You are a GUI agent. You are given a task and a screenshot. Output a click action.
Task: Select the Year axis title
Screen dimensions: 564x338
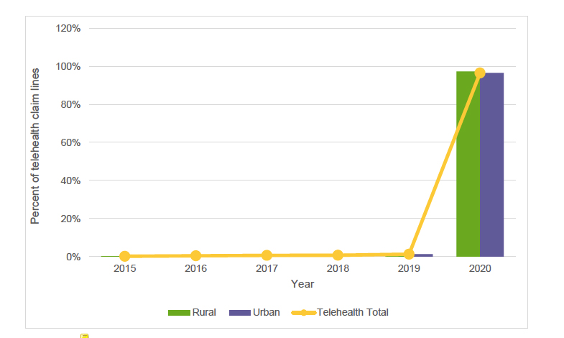pos(302,284)
